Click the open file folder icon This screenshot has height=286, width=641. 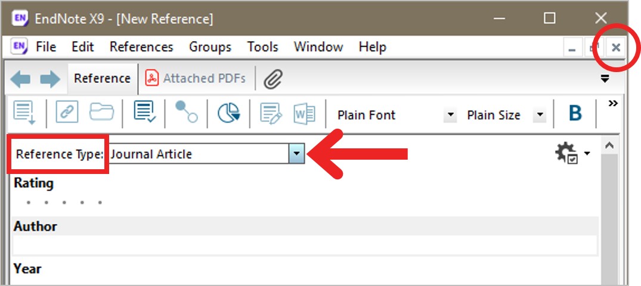[x=102, y=112]
